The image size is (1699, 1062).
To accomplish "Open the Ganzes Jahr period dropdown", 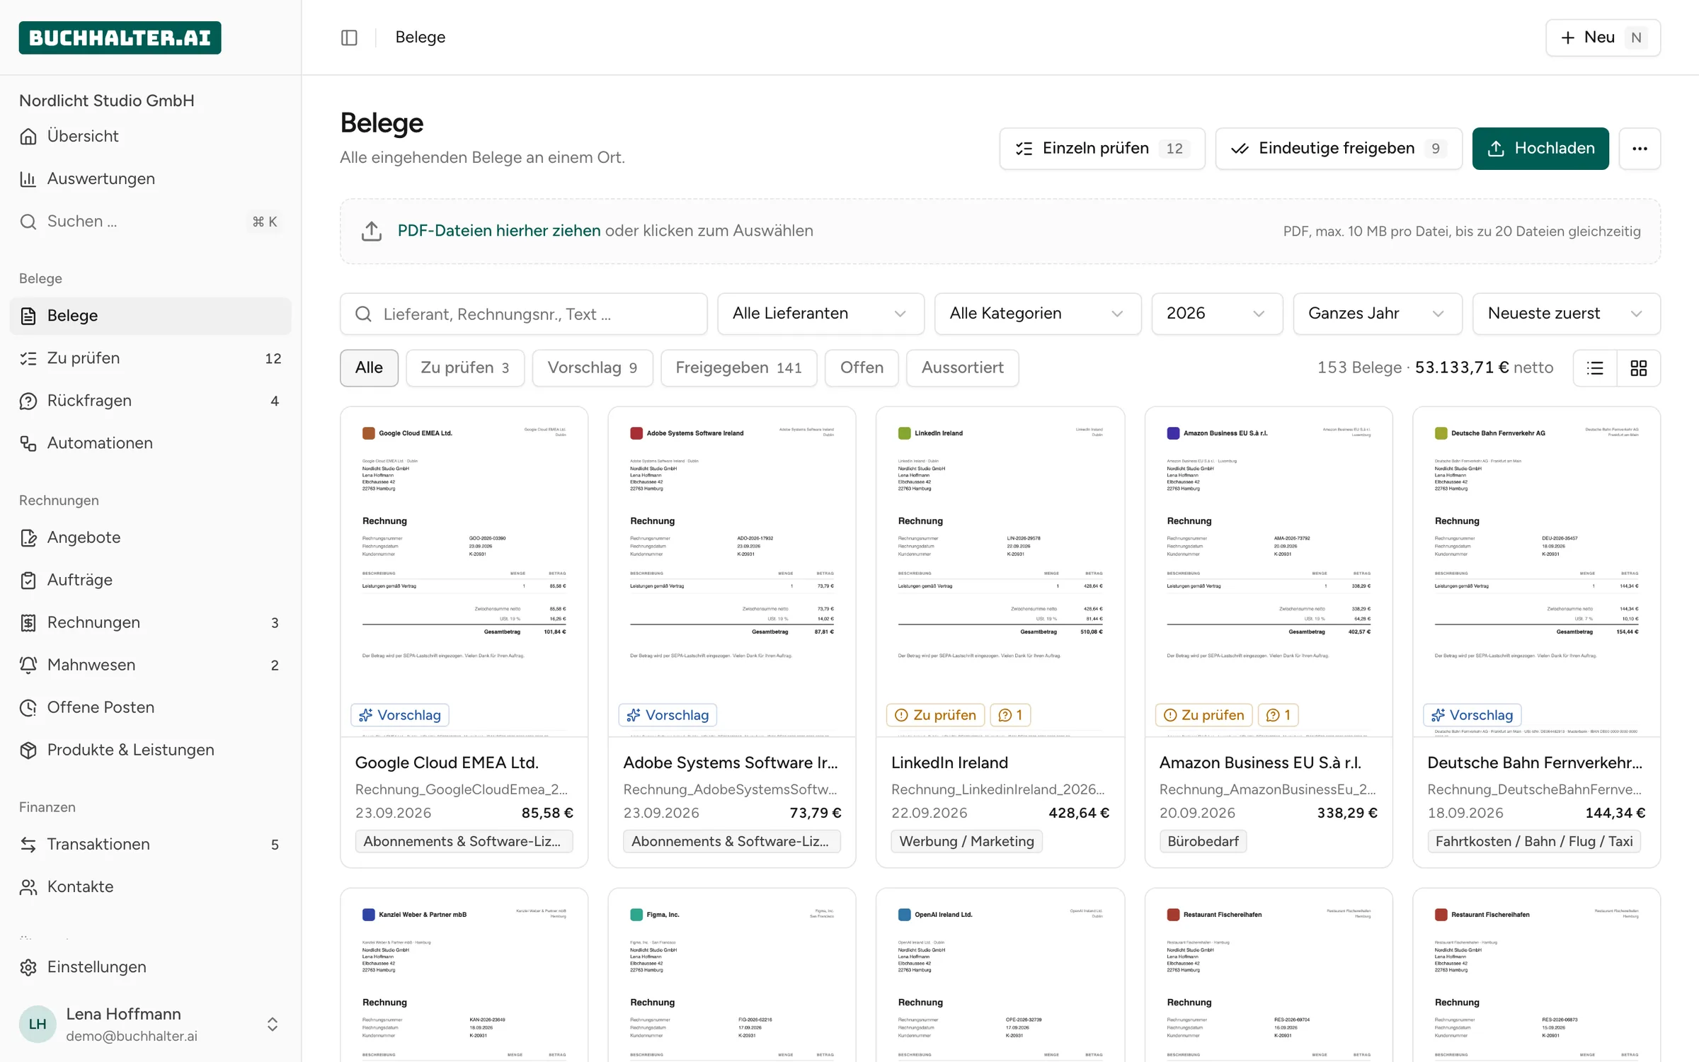I will click(1377, 314).
